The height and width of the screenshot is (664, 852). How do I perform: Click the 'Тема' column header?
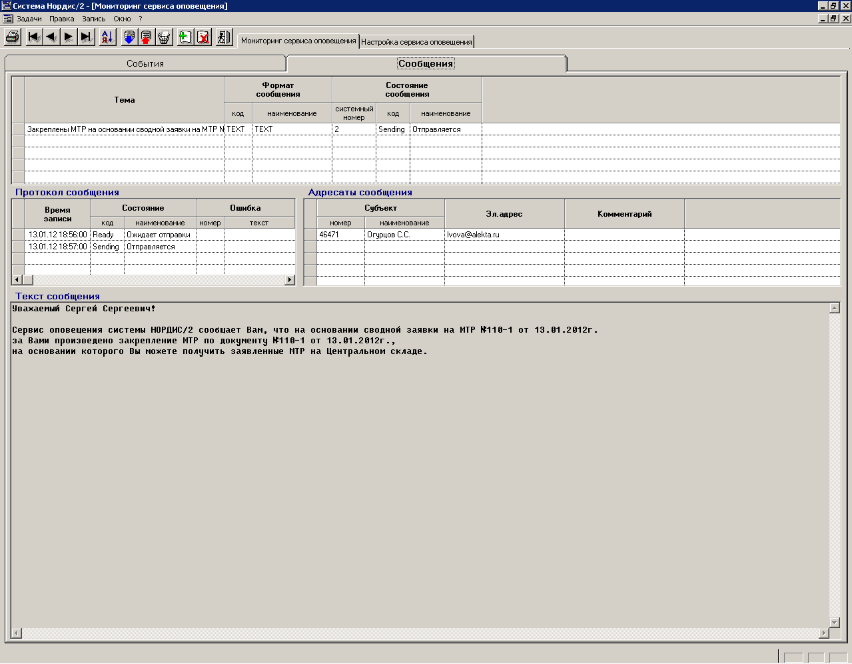click(125, 100)
